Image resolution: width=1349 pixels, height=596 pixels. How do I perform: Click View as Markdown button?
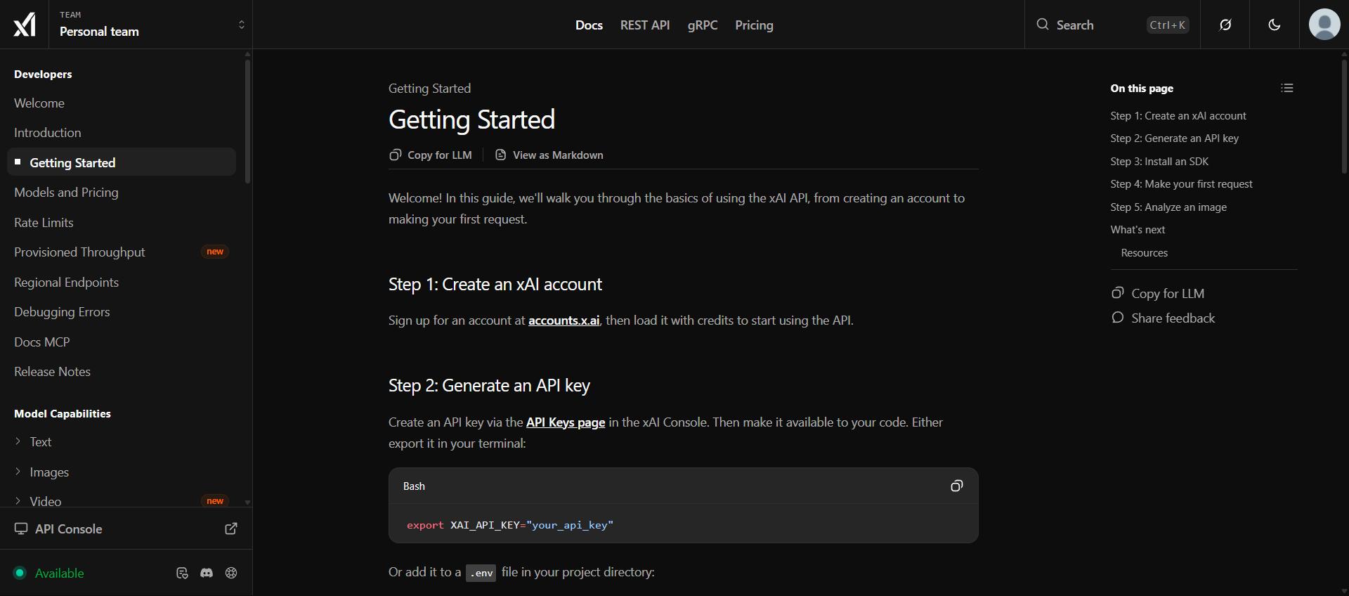(x=549, y=155)
